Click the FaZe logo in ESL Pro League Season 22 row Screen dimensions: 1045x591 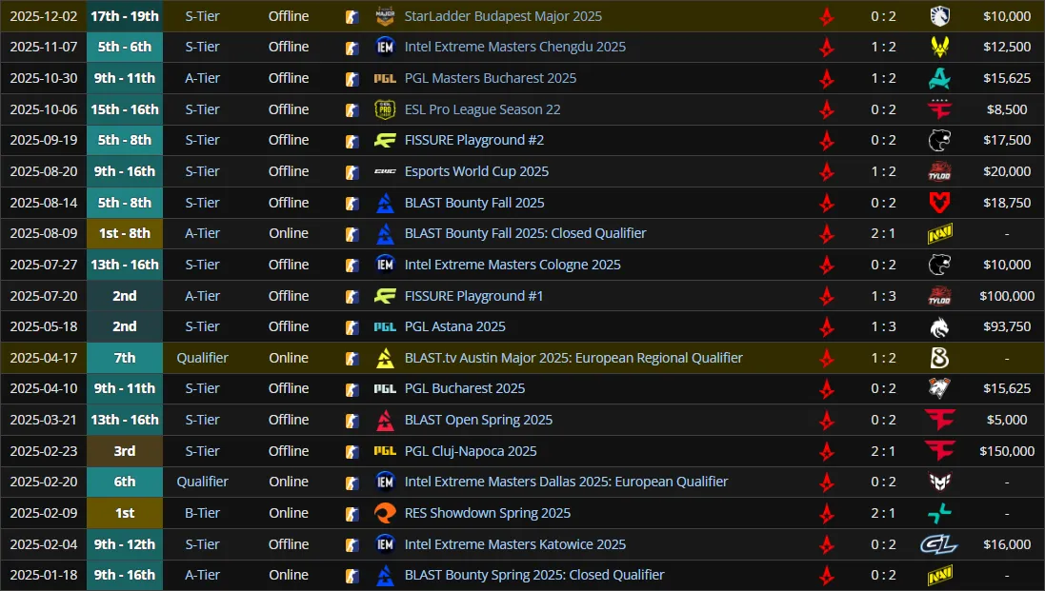click(939, 109)
